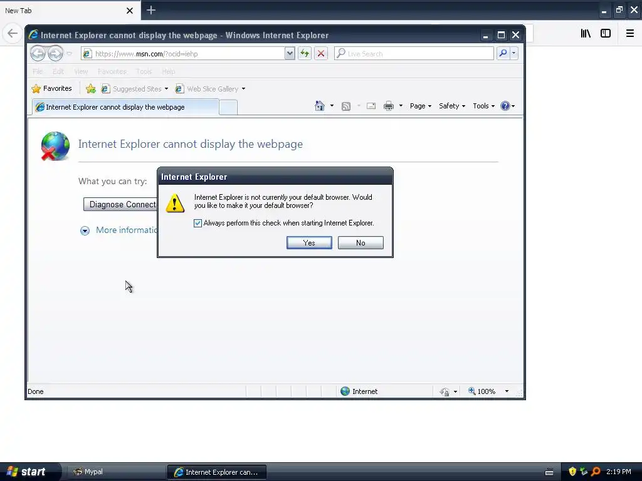The width and height of the screenshot is (642, 481).
Task: Click No in the Internet Explorer dialog
Action: 360,242
